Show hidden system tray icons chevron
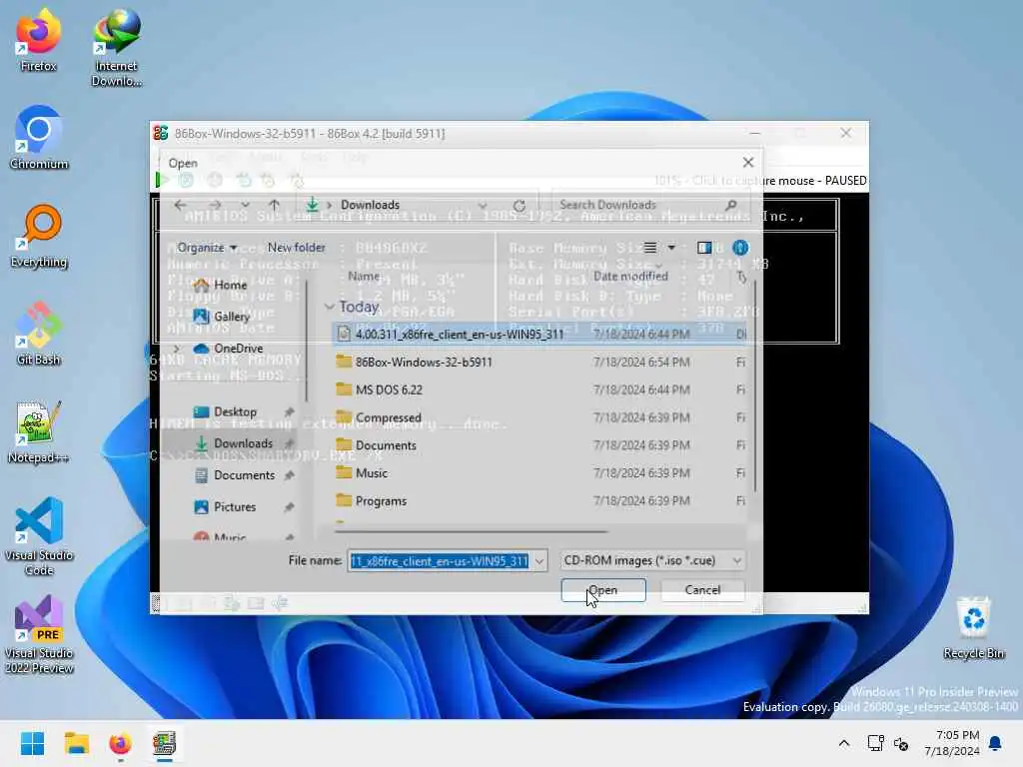This screenshot has height=767, width=1023. [x=843, y=743]
